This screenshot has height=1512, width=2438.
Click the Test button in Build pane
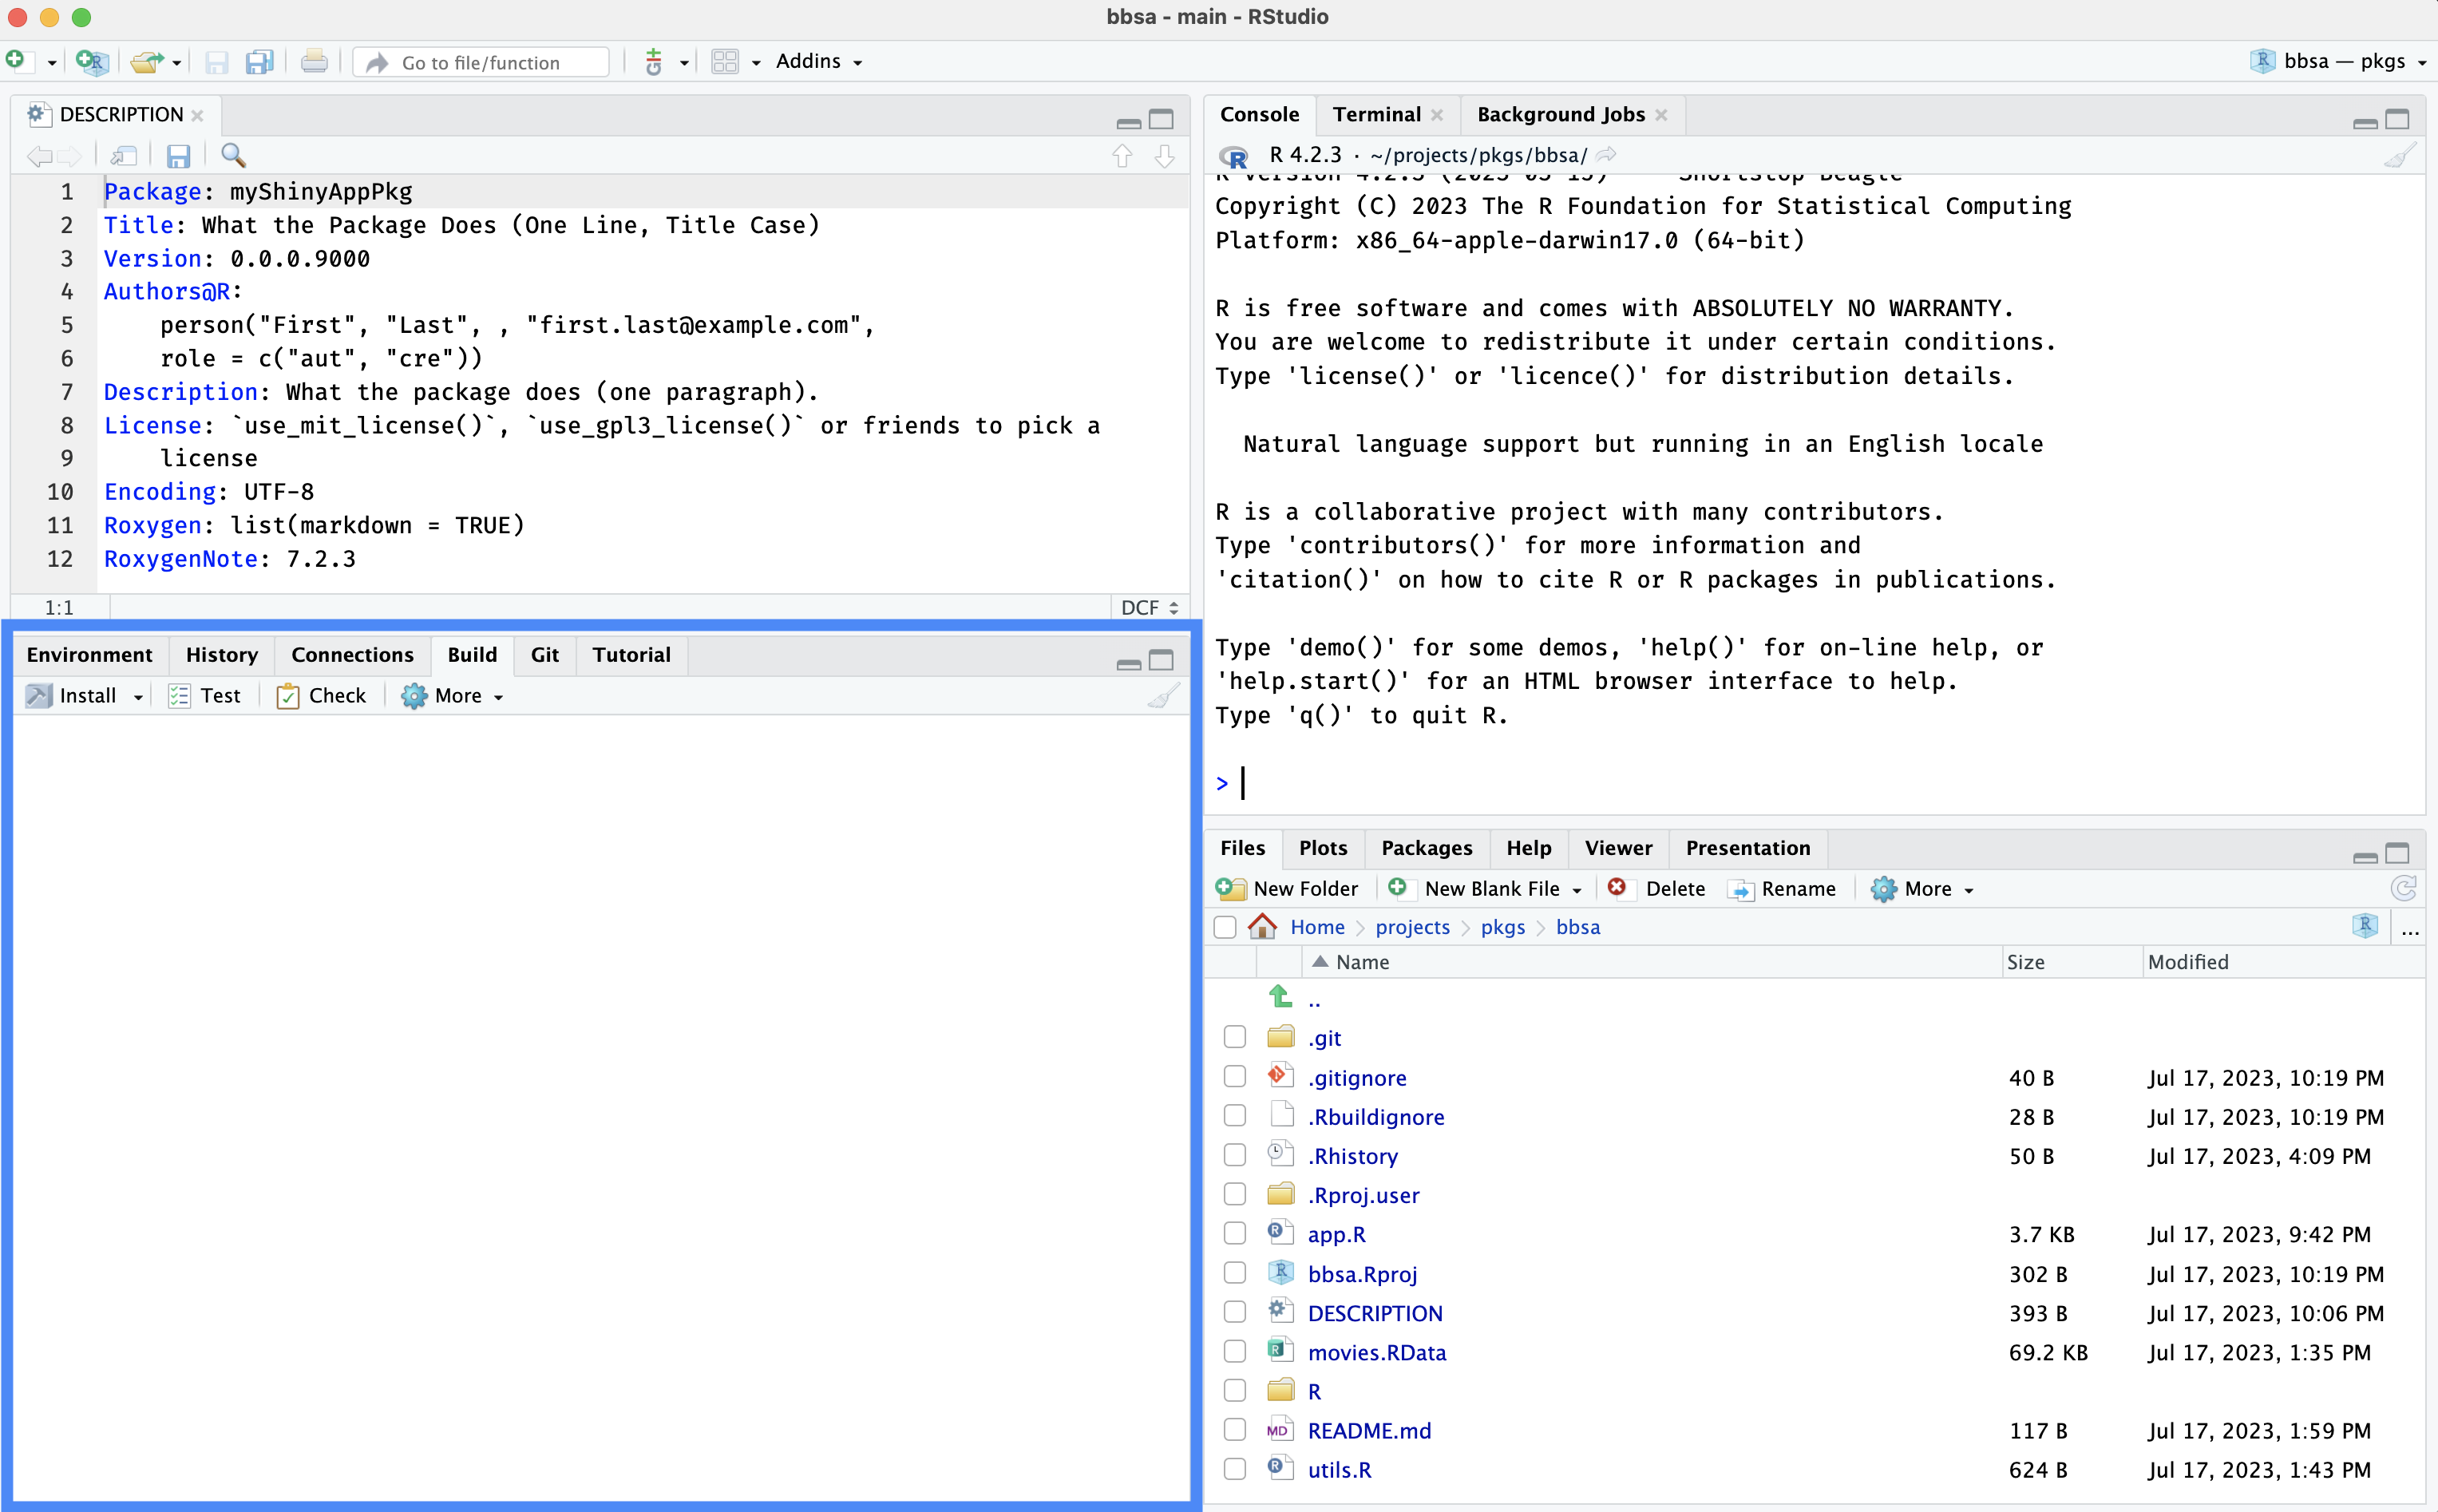[205, 695]
